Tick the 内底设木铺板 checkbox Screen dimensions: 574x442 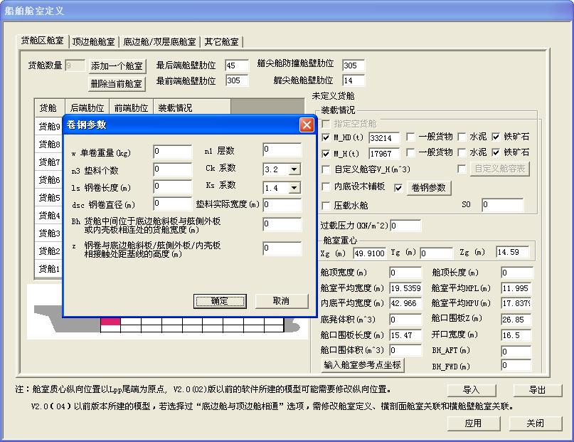(x=326, y=186)
